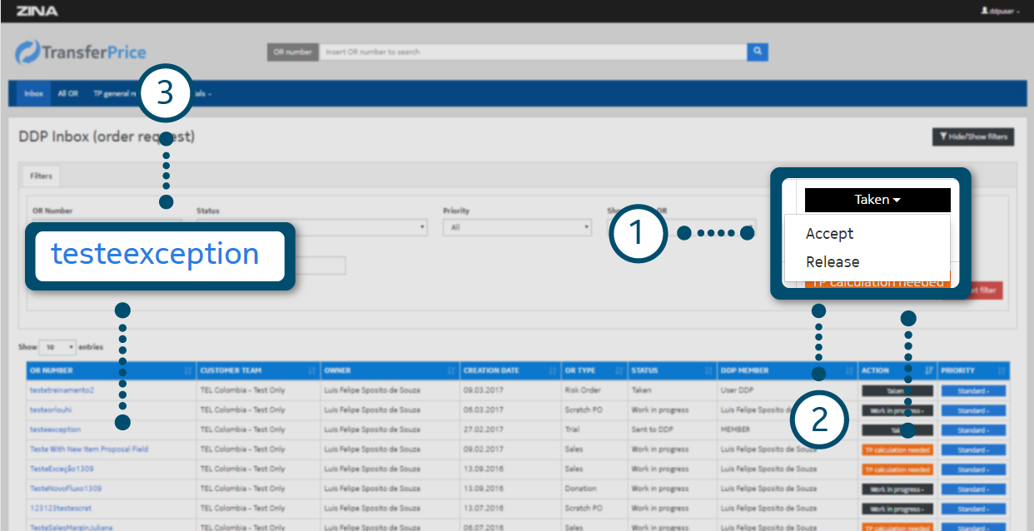
Task: Open the testetreinamento2 order link
Action: [62, 390]
